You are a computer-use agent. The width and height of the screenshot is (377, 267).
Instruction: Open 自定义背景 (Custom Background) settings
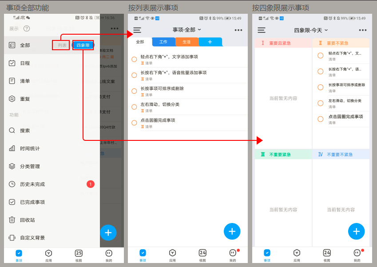click(x=31, y=237)
